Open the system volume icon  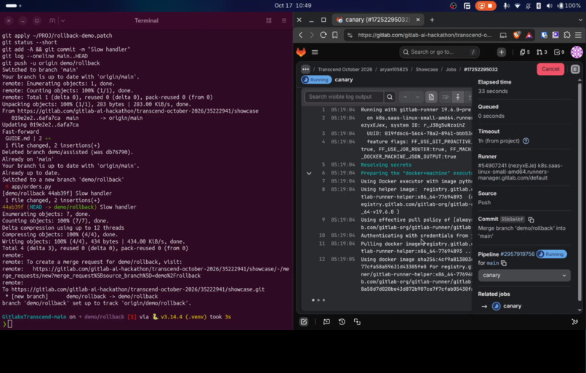click(x=549, y=6)
